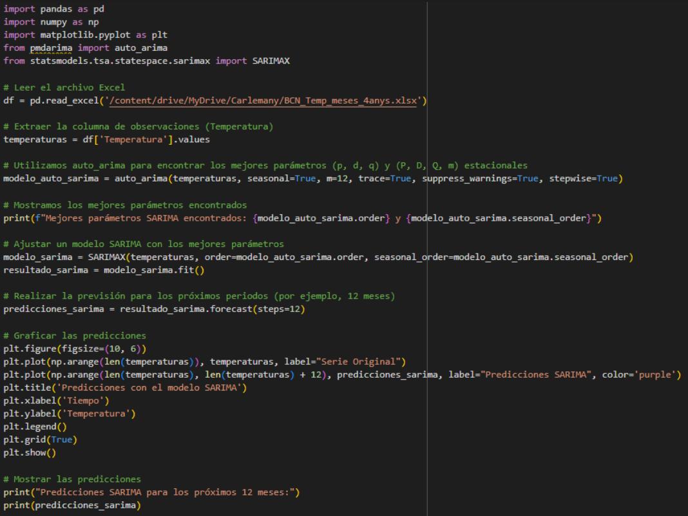Click the stepwise=True argument
688x516 pixels.
point(583,178)
